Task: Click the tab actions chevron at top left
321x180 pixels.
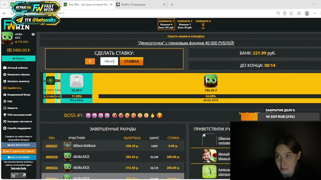Action: (5, 4)
